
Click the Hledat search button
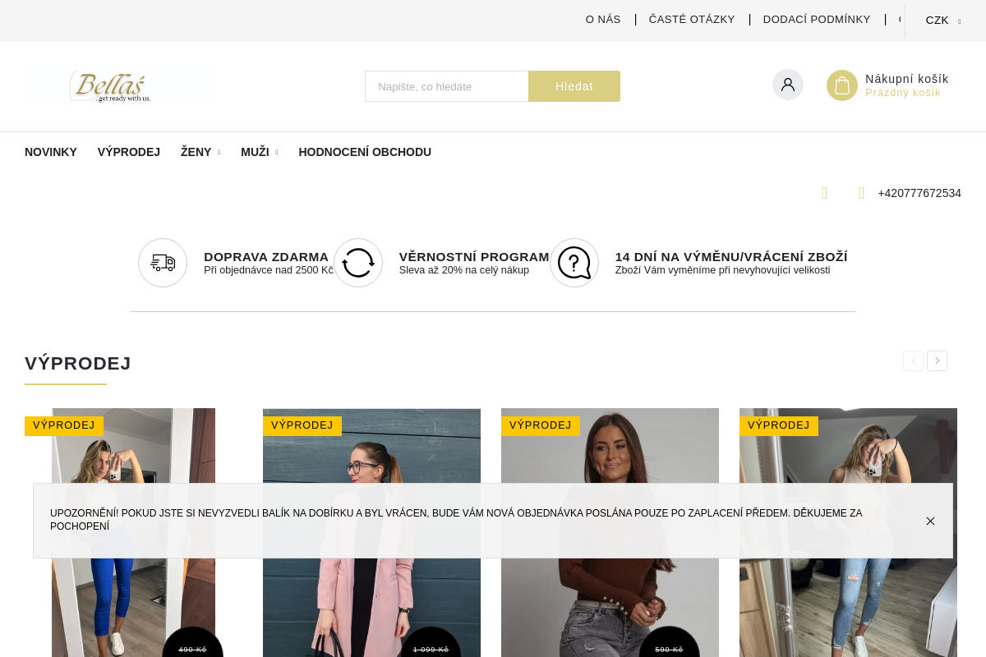[x=574, y=86]
